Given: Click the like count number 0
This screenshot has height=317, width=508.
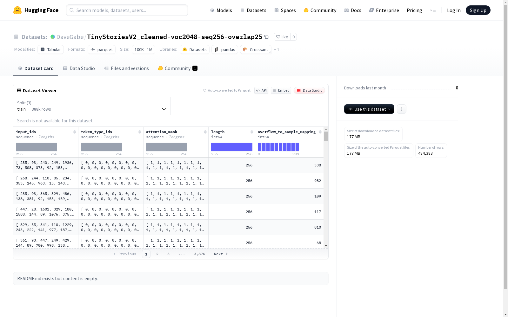Looking at the screenshot, I should click(x=294, y=37).
